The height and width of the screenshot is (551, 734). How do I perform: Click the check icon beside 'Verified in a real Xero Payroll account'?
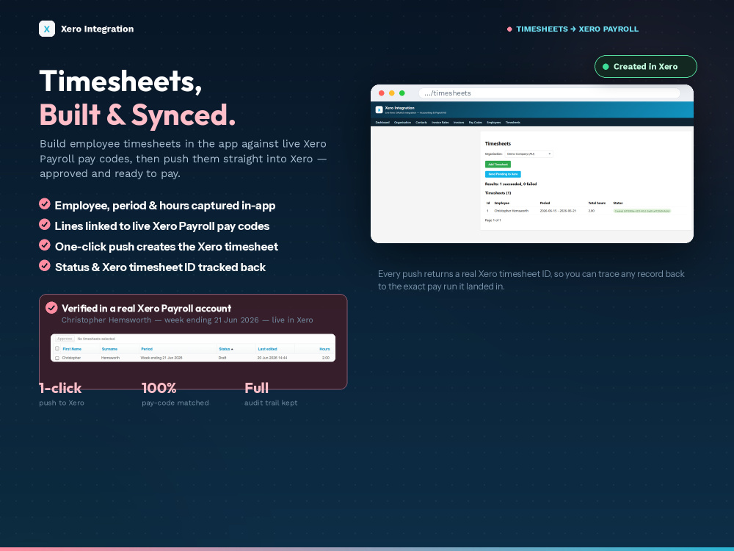click(51, 308)
